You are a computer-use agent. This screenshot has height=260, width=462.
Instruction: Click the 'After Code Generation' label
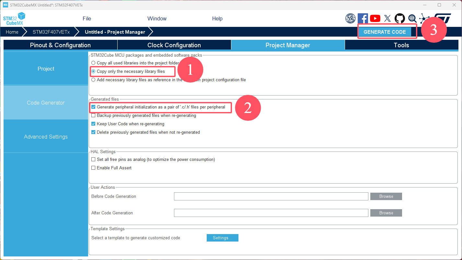tap(112, 213)
